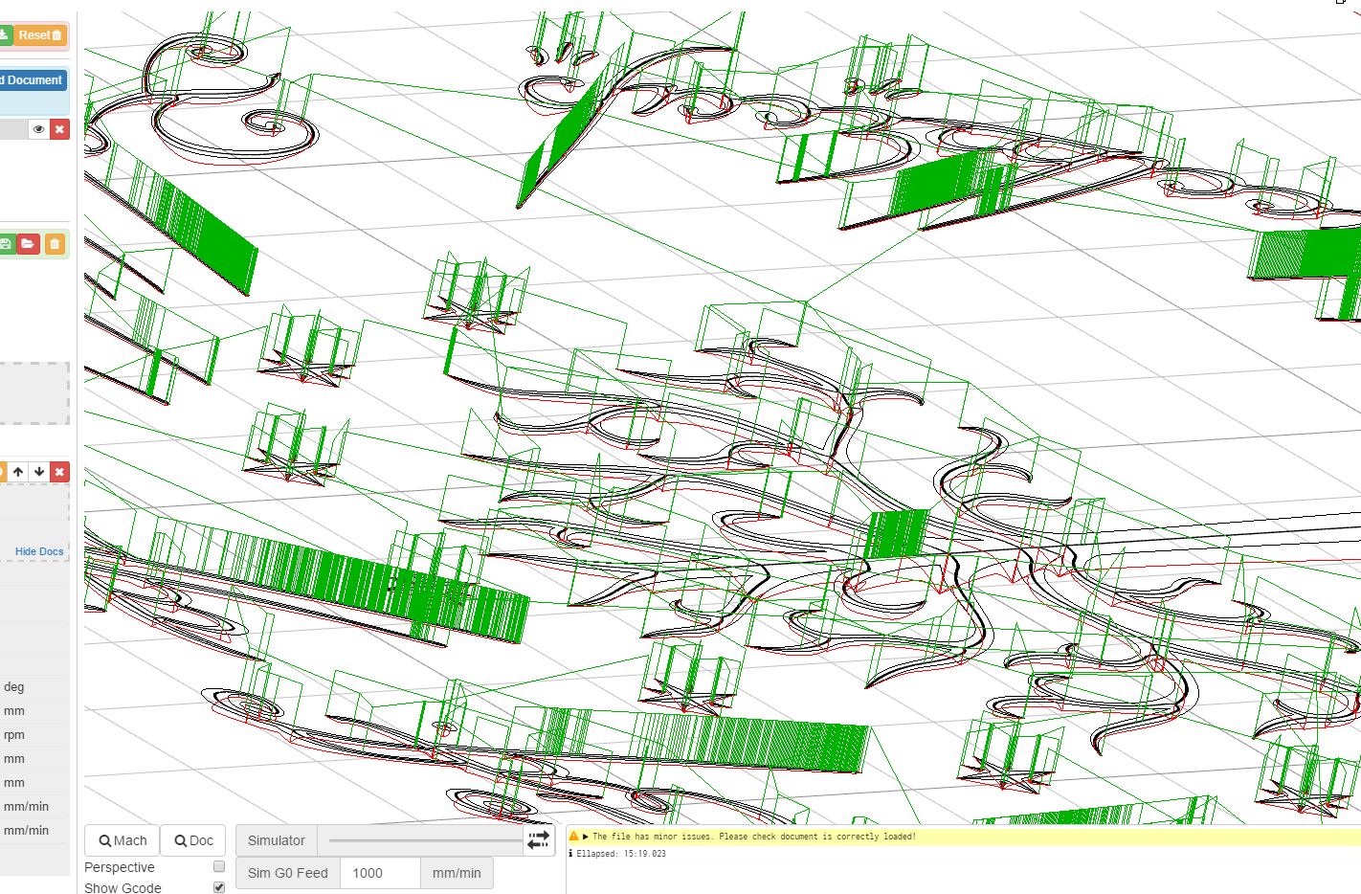
Task: Click the Simulator slider track
Action: (425, 840)
